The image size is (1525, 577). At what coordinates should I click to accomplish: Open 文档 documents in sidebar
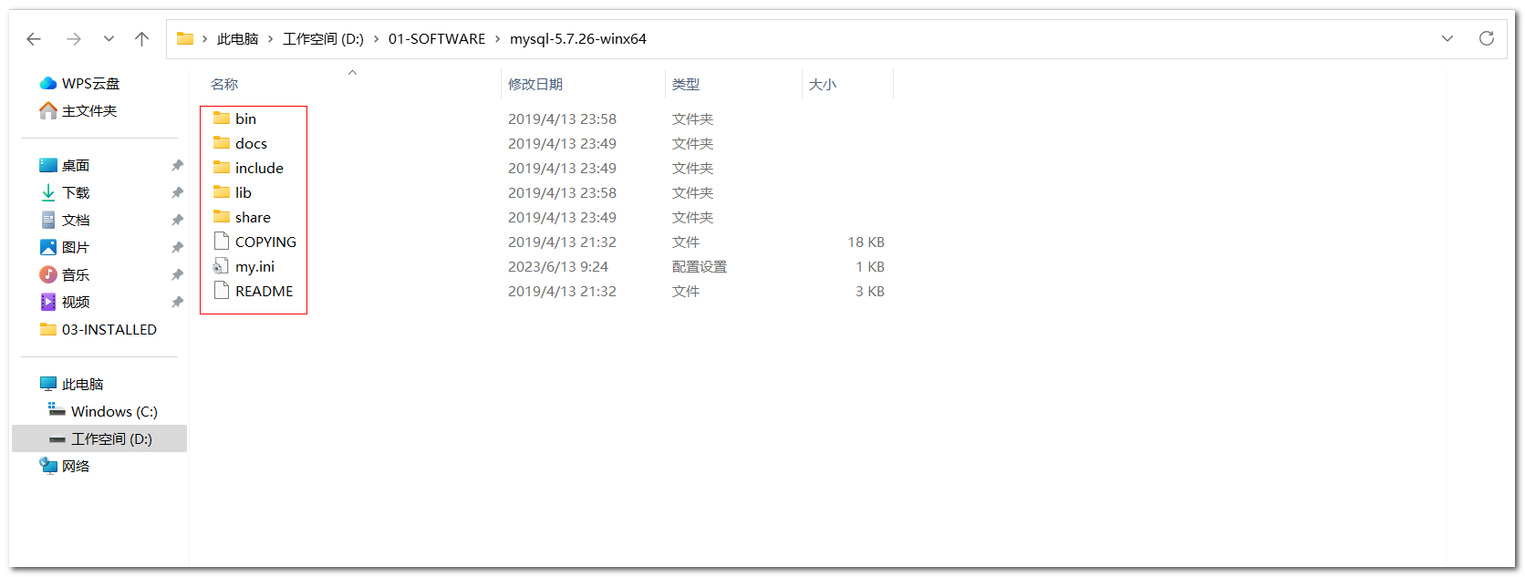click(x=65, y=220)
